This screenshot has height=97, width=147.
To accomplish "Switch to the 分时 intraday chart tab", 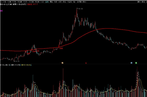I will coord(4,2).
